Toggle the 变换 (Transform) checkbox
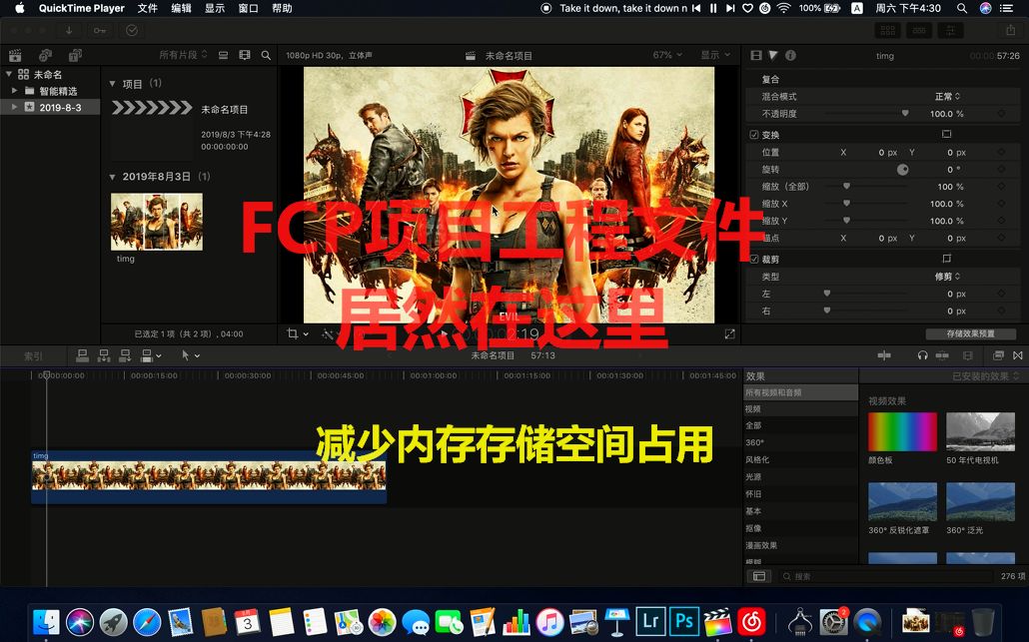This screenshot has height=642, width=1029. (x=752, y=134)
